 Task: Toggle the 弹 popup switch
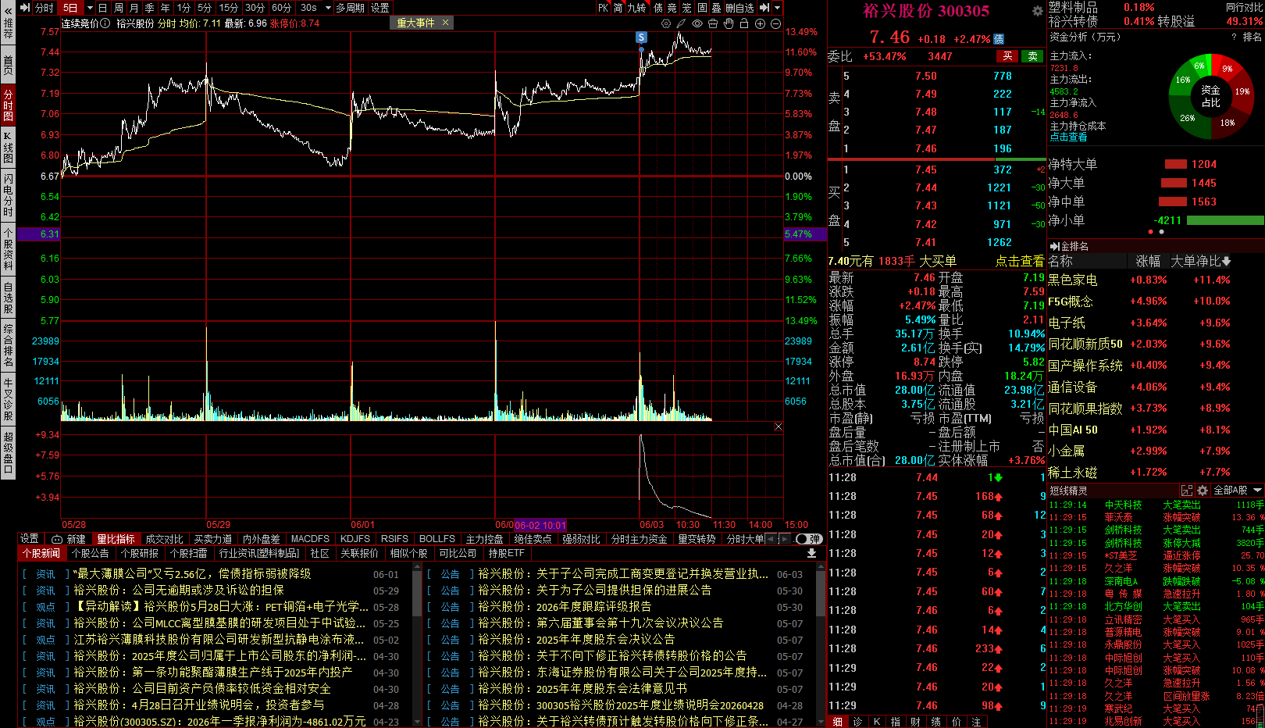(808, 539)
